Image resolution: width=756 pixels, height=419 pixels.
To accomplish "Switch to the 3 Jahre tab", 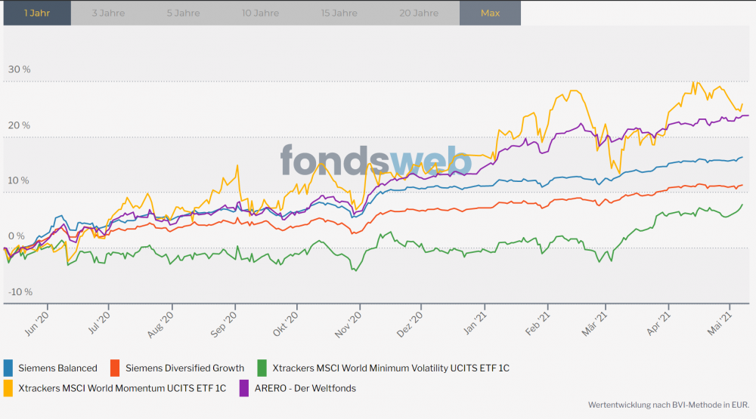I will pyautogui.click(x=108, y=13).
